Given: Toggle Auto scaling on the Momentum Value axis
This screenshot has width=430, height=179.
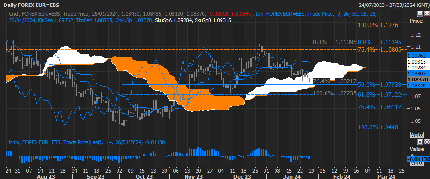Looking at the screenshot, I should click(417, 163).
